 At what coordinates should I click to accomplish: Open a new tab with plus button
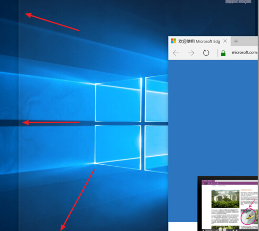(236, 41)
